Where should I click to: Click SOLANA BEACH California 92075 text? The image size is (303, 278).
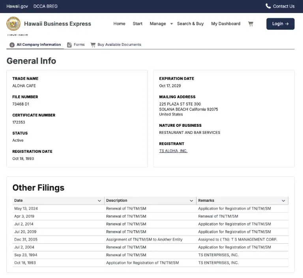point(189,109)
